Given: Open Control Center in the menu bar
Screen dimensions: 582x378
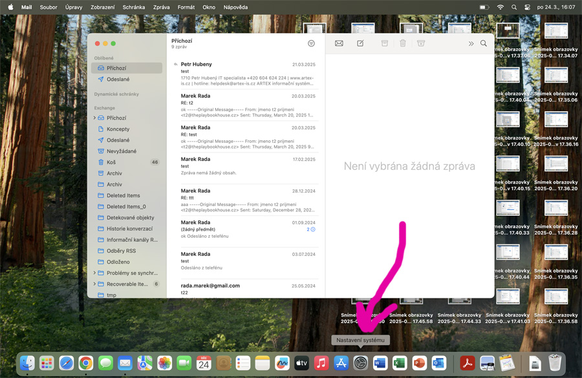Looking at the screenshot, I should (528, 7).
